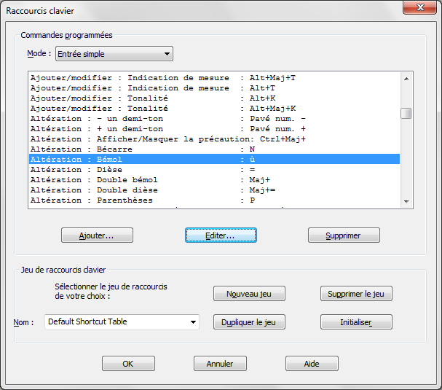Click Supprimer le jeu button

[x=356, y=294]
